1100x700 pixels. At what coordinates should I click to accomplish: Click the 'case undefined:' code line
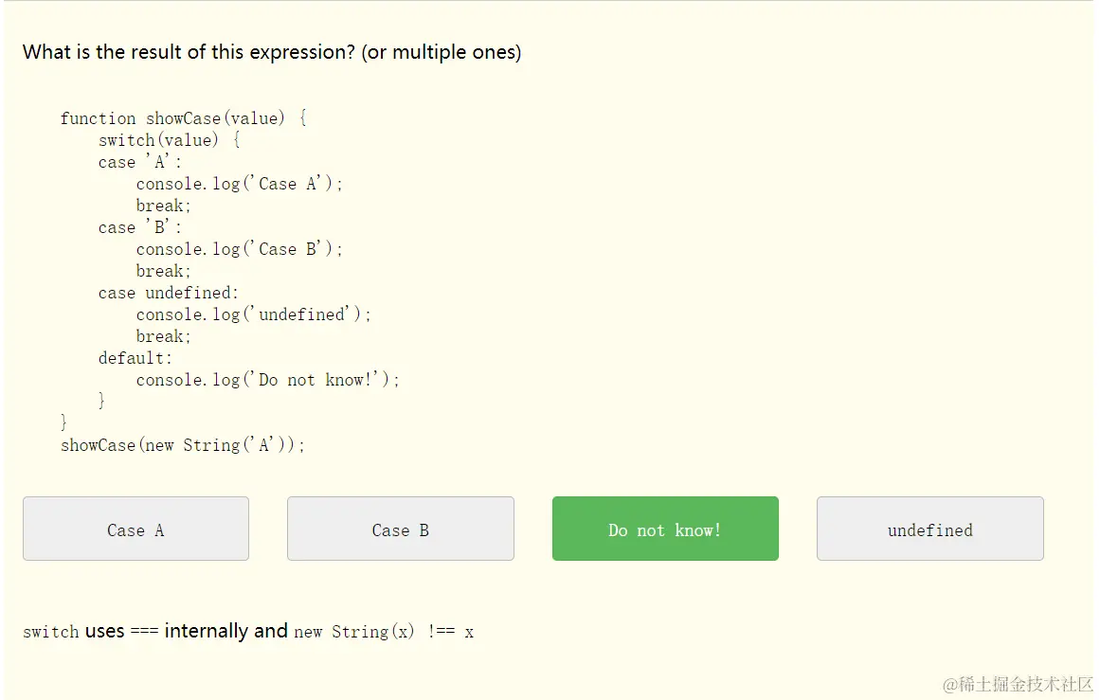pyautogui.click(x=169, y=293)
